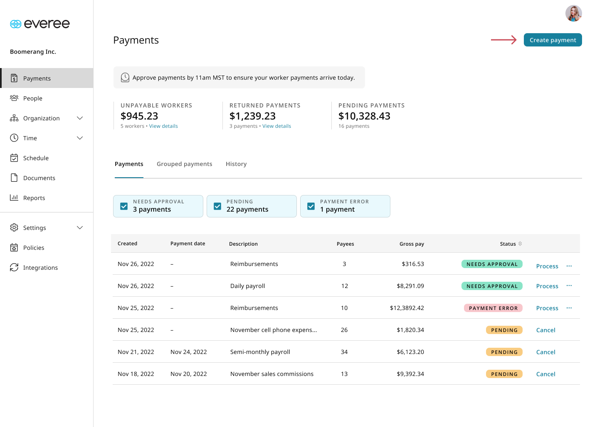
Task: Expand the Time menu chevron
Action: coord(80,138)
